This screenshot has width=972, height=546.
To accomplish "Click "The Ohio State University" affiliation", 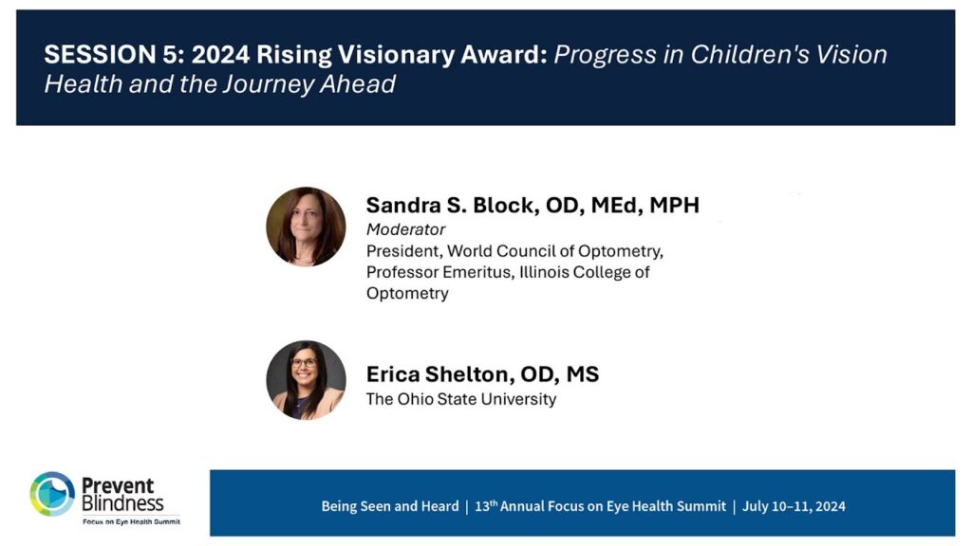I will coord(460,399).
